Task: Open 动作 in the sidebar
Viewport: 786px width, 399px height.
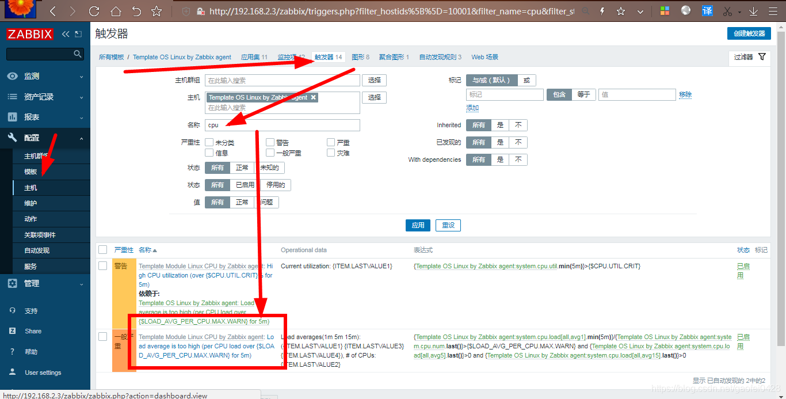Action: coord(30,219)
